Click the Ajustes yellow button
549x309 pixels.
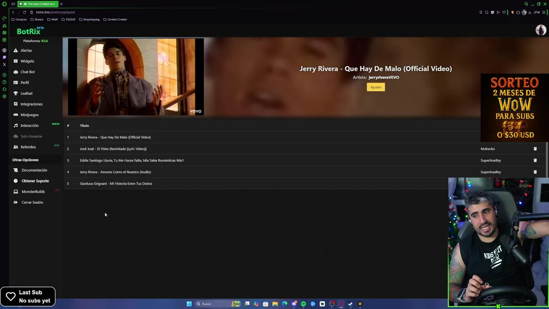(x=376, y=87)
